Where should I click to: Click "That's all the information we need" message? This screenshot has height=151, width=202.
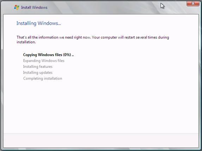click(x=93, y=40)
